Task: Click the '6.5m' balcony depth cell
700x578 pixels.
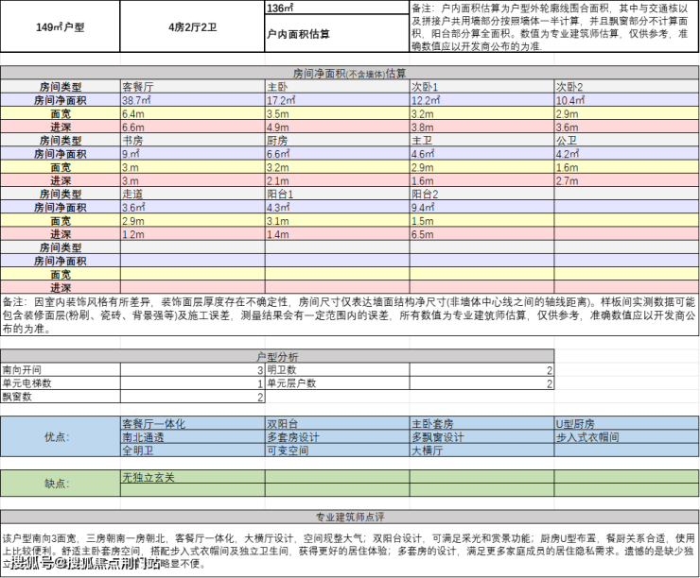Action: click(x=482, y=233)
